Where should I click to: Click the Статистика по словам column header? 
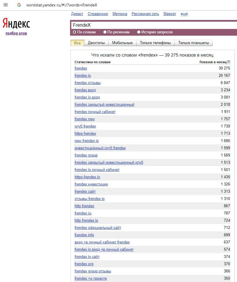tap(93, 62)
